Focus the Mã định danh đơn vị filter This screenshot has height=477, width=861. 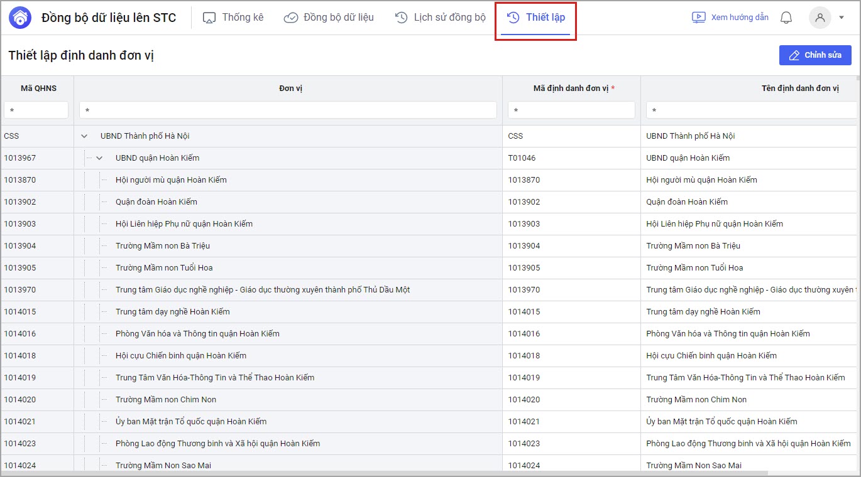pos(571,110)
